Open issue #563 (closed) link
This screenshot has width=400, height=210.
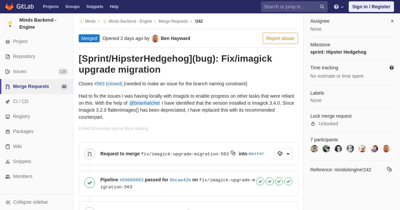point(108,84)
